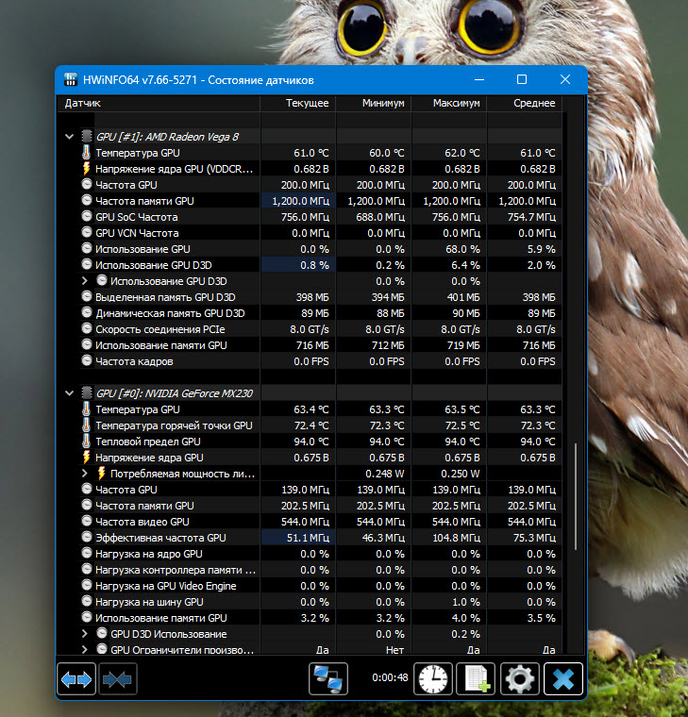Click the Максимум column header
Viewport: 688px width, 717px height.
click(x=448, y=103)
